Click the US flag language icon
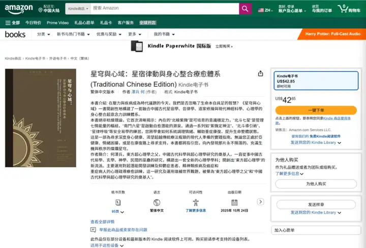 tap(261, 10)
